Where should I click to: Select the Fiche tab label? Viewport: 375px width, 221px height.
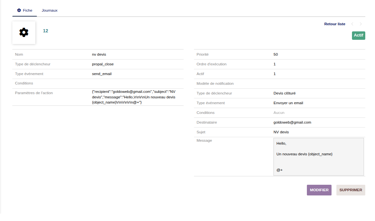28,10
